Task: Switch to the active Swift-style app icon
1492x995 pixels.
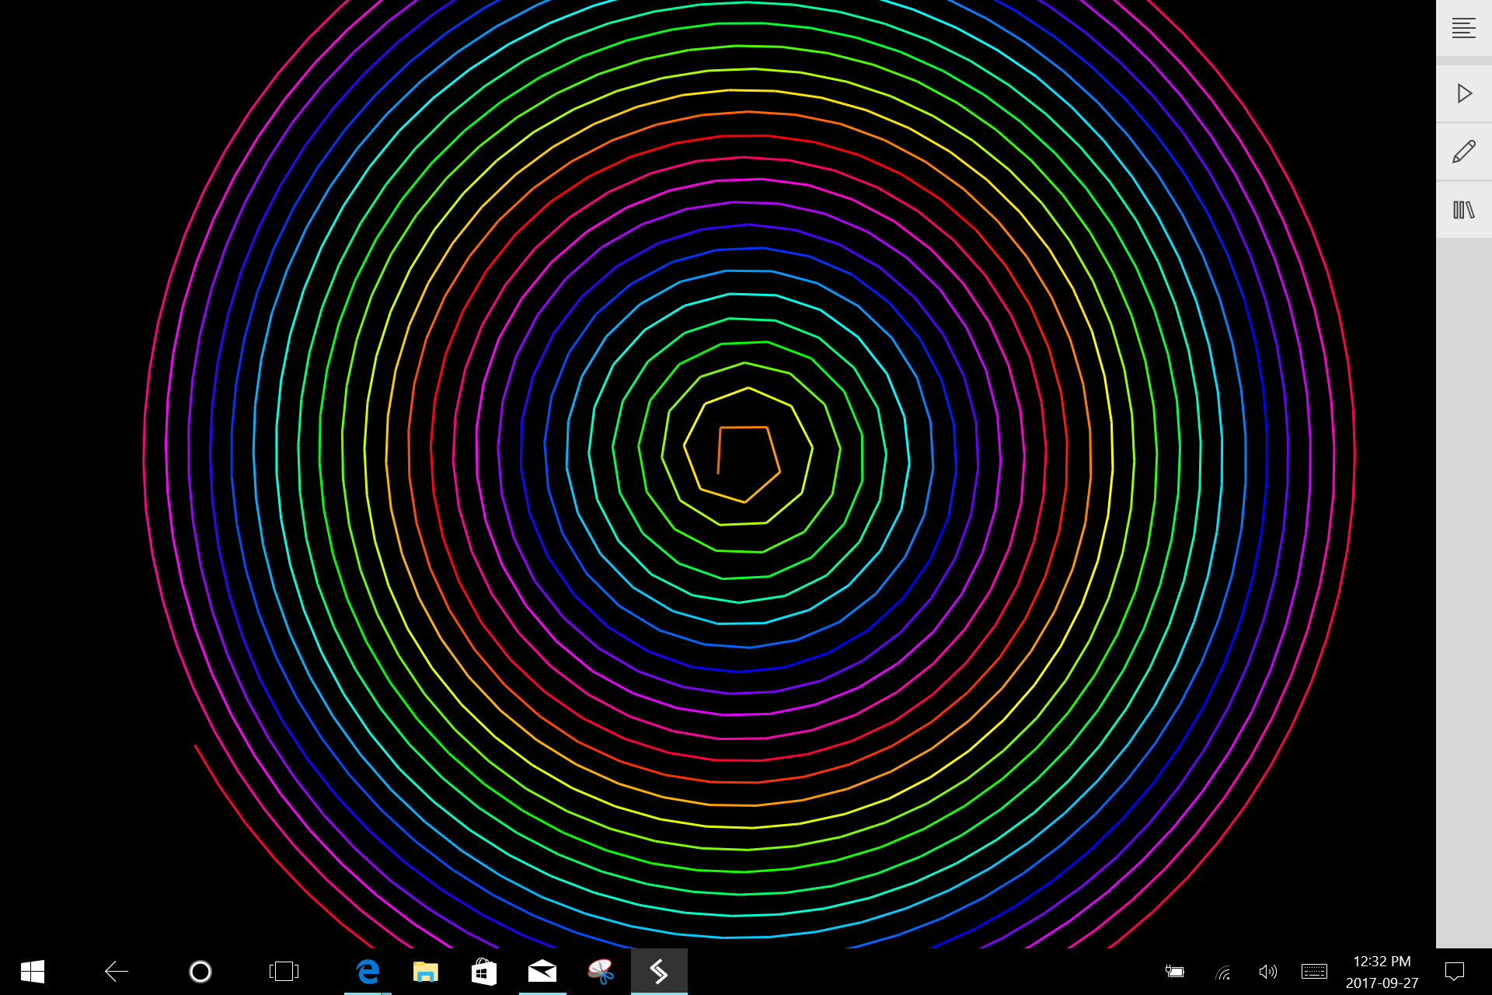Action: coord(659,971)
